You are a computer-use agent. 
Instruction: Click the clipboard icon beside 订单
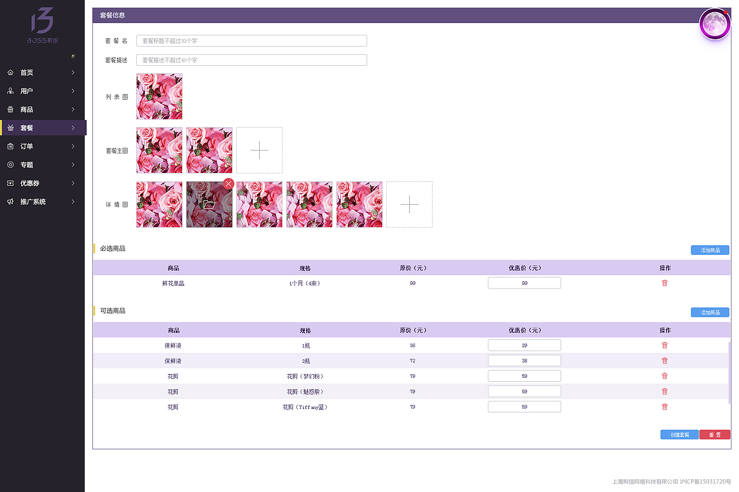10,147
